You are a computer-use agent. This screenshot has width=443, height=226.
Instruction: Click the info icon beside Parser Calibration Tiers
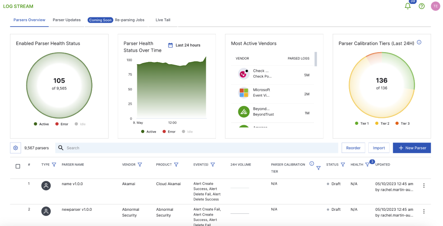point(419,43)
